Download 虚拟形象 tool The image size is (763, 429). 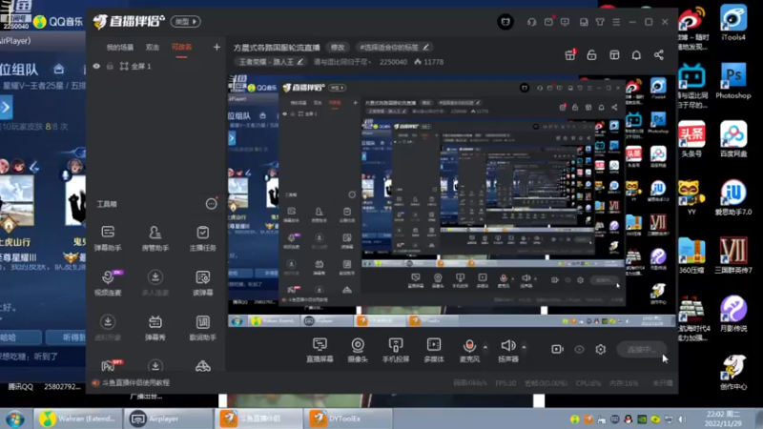click(108, 327)
